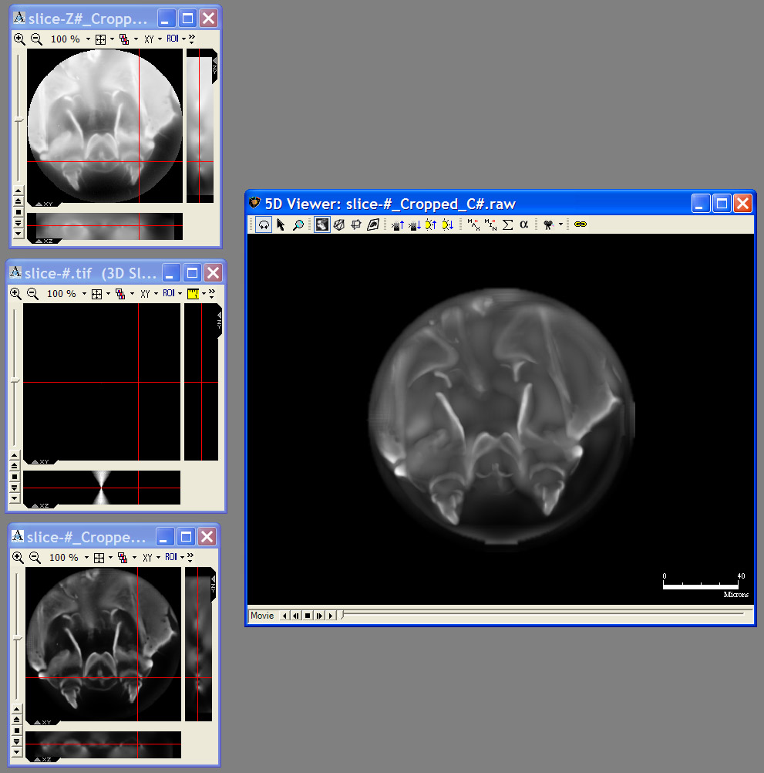Zoom in on the slice-Z#_Cropp window
The image size is (764, 773).
19,39
